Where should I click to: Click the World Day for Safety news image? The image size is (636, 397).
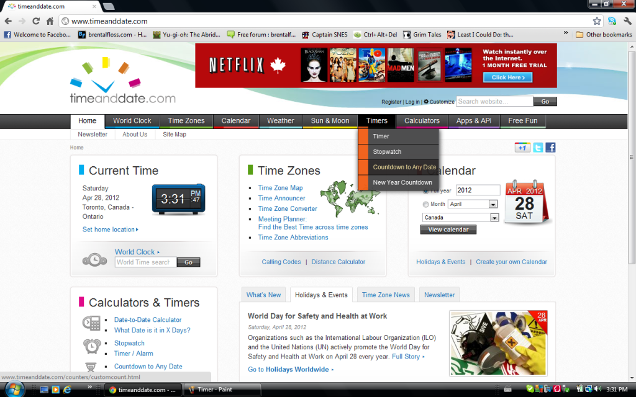point(499,343)
